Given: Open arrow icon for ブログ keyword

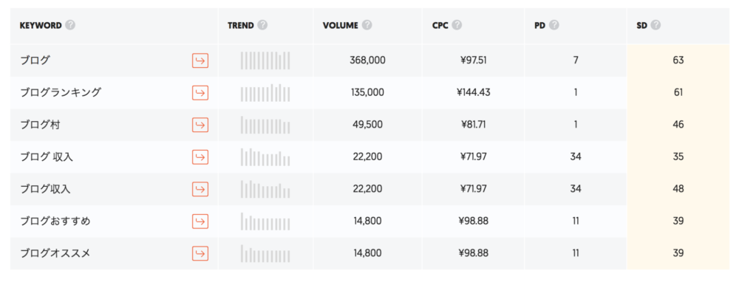Looking at the screenshot, I should [x=200, y=61].
